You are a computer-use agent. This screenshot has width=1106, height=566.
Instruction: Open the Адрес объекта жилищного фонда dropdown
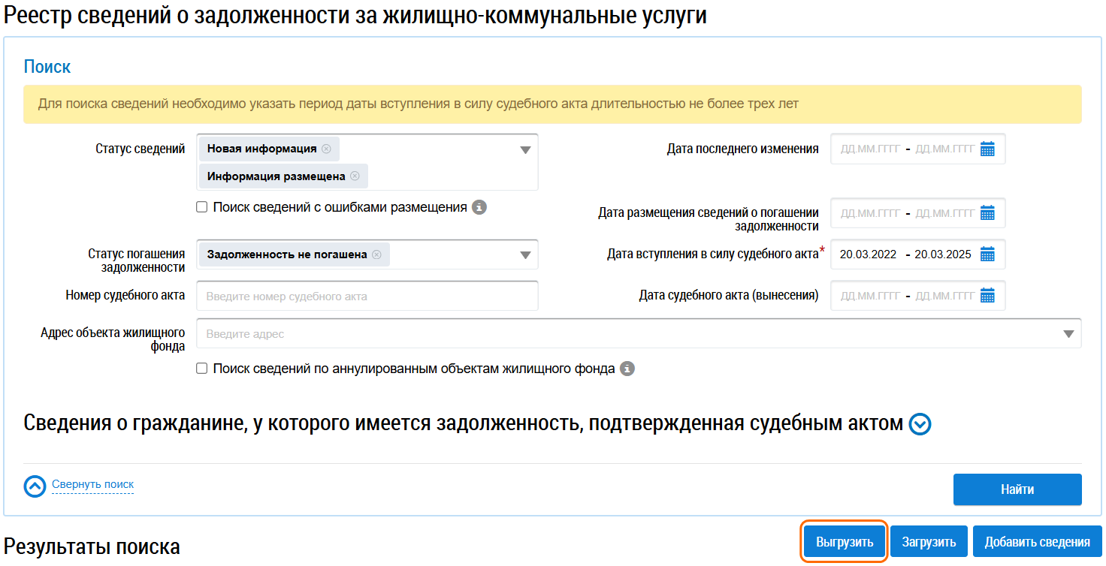tap(1068, 334)
